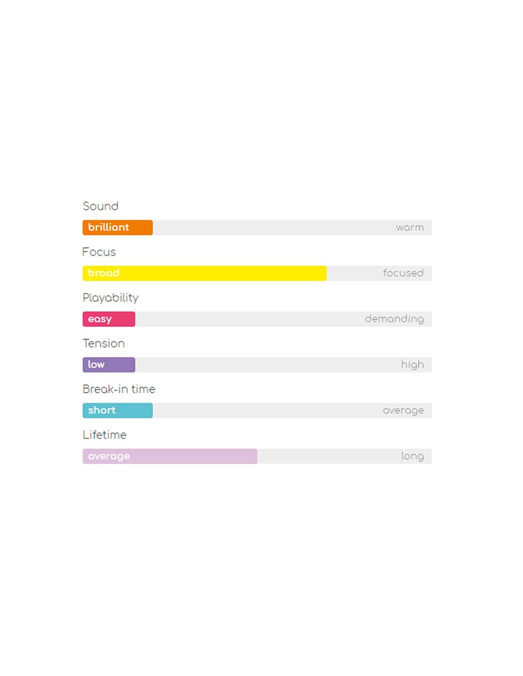Click the demanding label on Playability bar
Screen dimensions: 523x676
pyautogui.click(x=394, y=319)
